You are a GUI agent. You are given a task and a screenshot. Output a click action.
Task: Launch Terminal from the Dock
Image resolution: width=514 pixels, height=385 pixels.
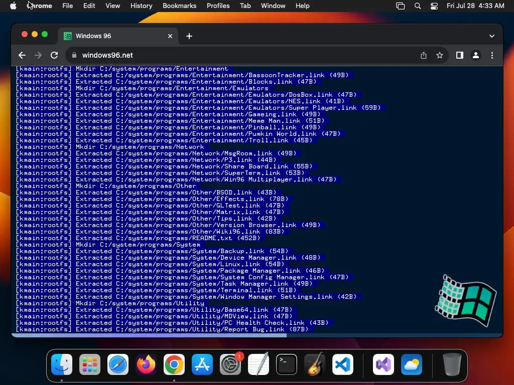click(x=287, y=364)
